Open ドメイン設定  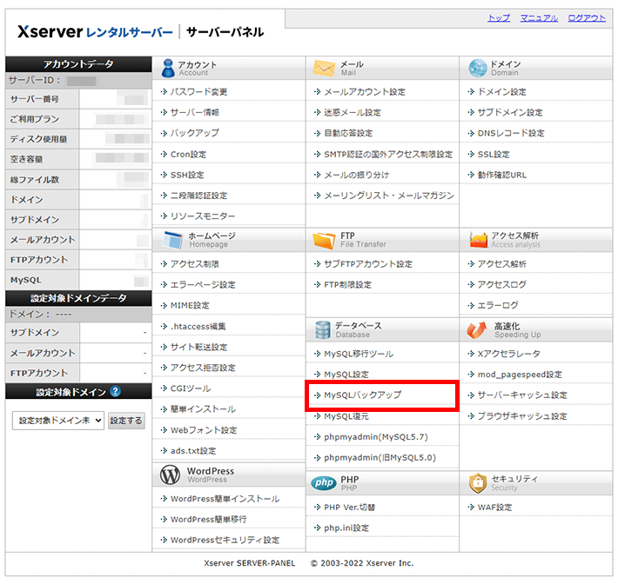pos(501,92)
